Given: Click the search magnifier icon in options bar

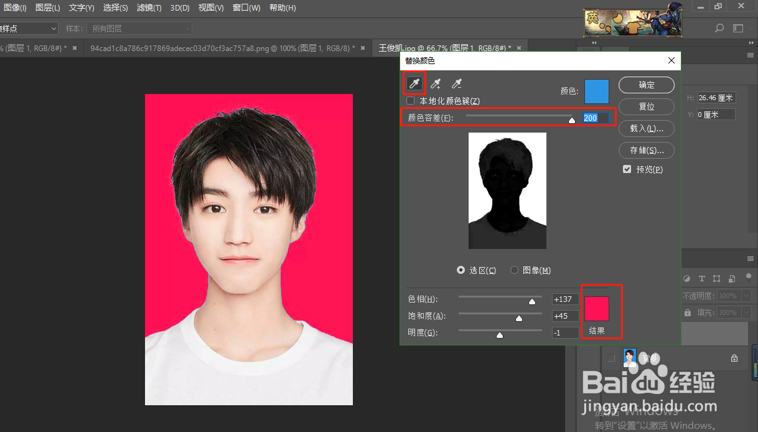Looking at the screenshot, I should pos(719,28).
